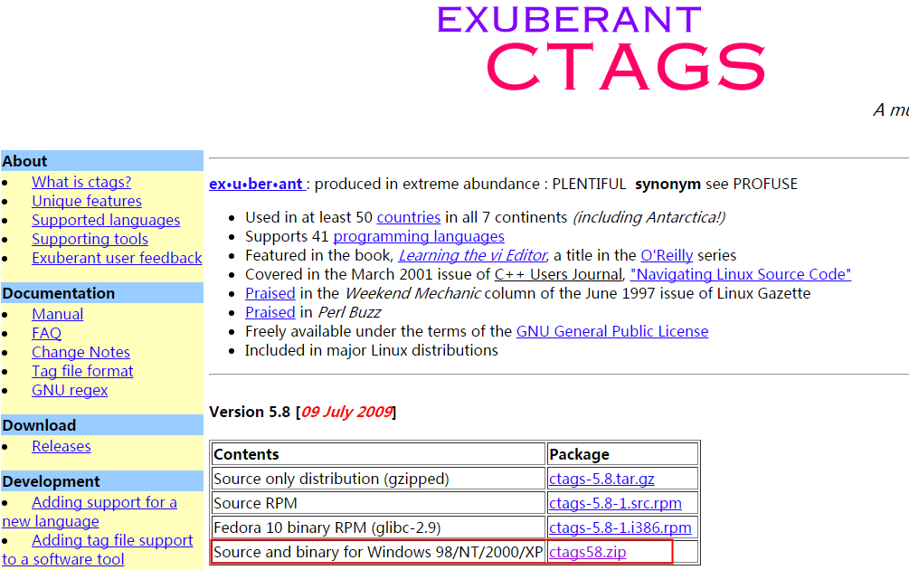Open the countries link
The image size is (909, 570).
pyautogui.click(x=409, y=217)
